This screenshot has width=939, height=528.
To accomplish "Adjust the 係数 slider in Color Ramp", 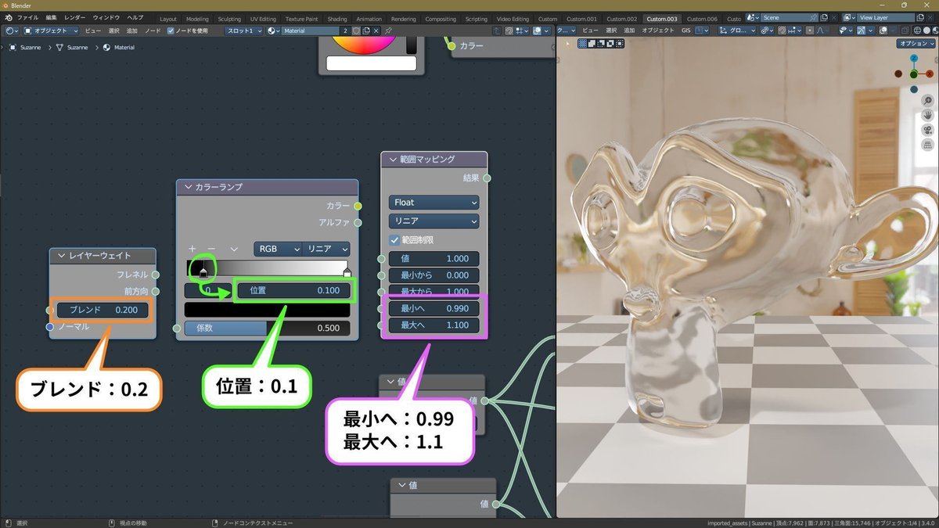I will 266,328.
